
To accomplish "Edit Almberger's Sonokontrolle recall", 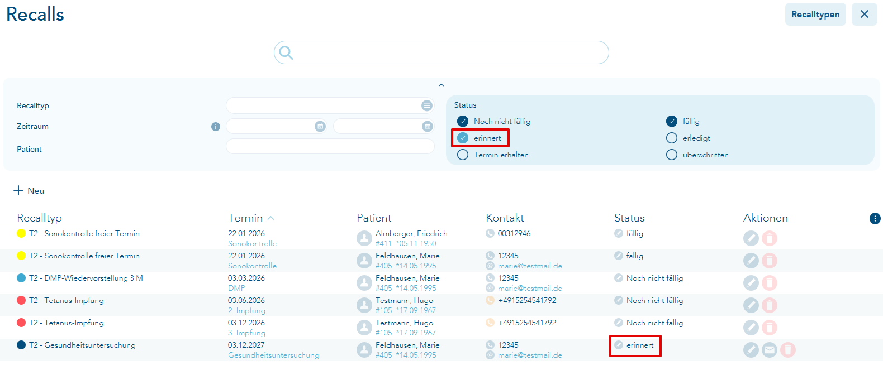I will [751, 238].
